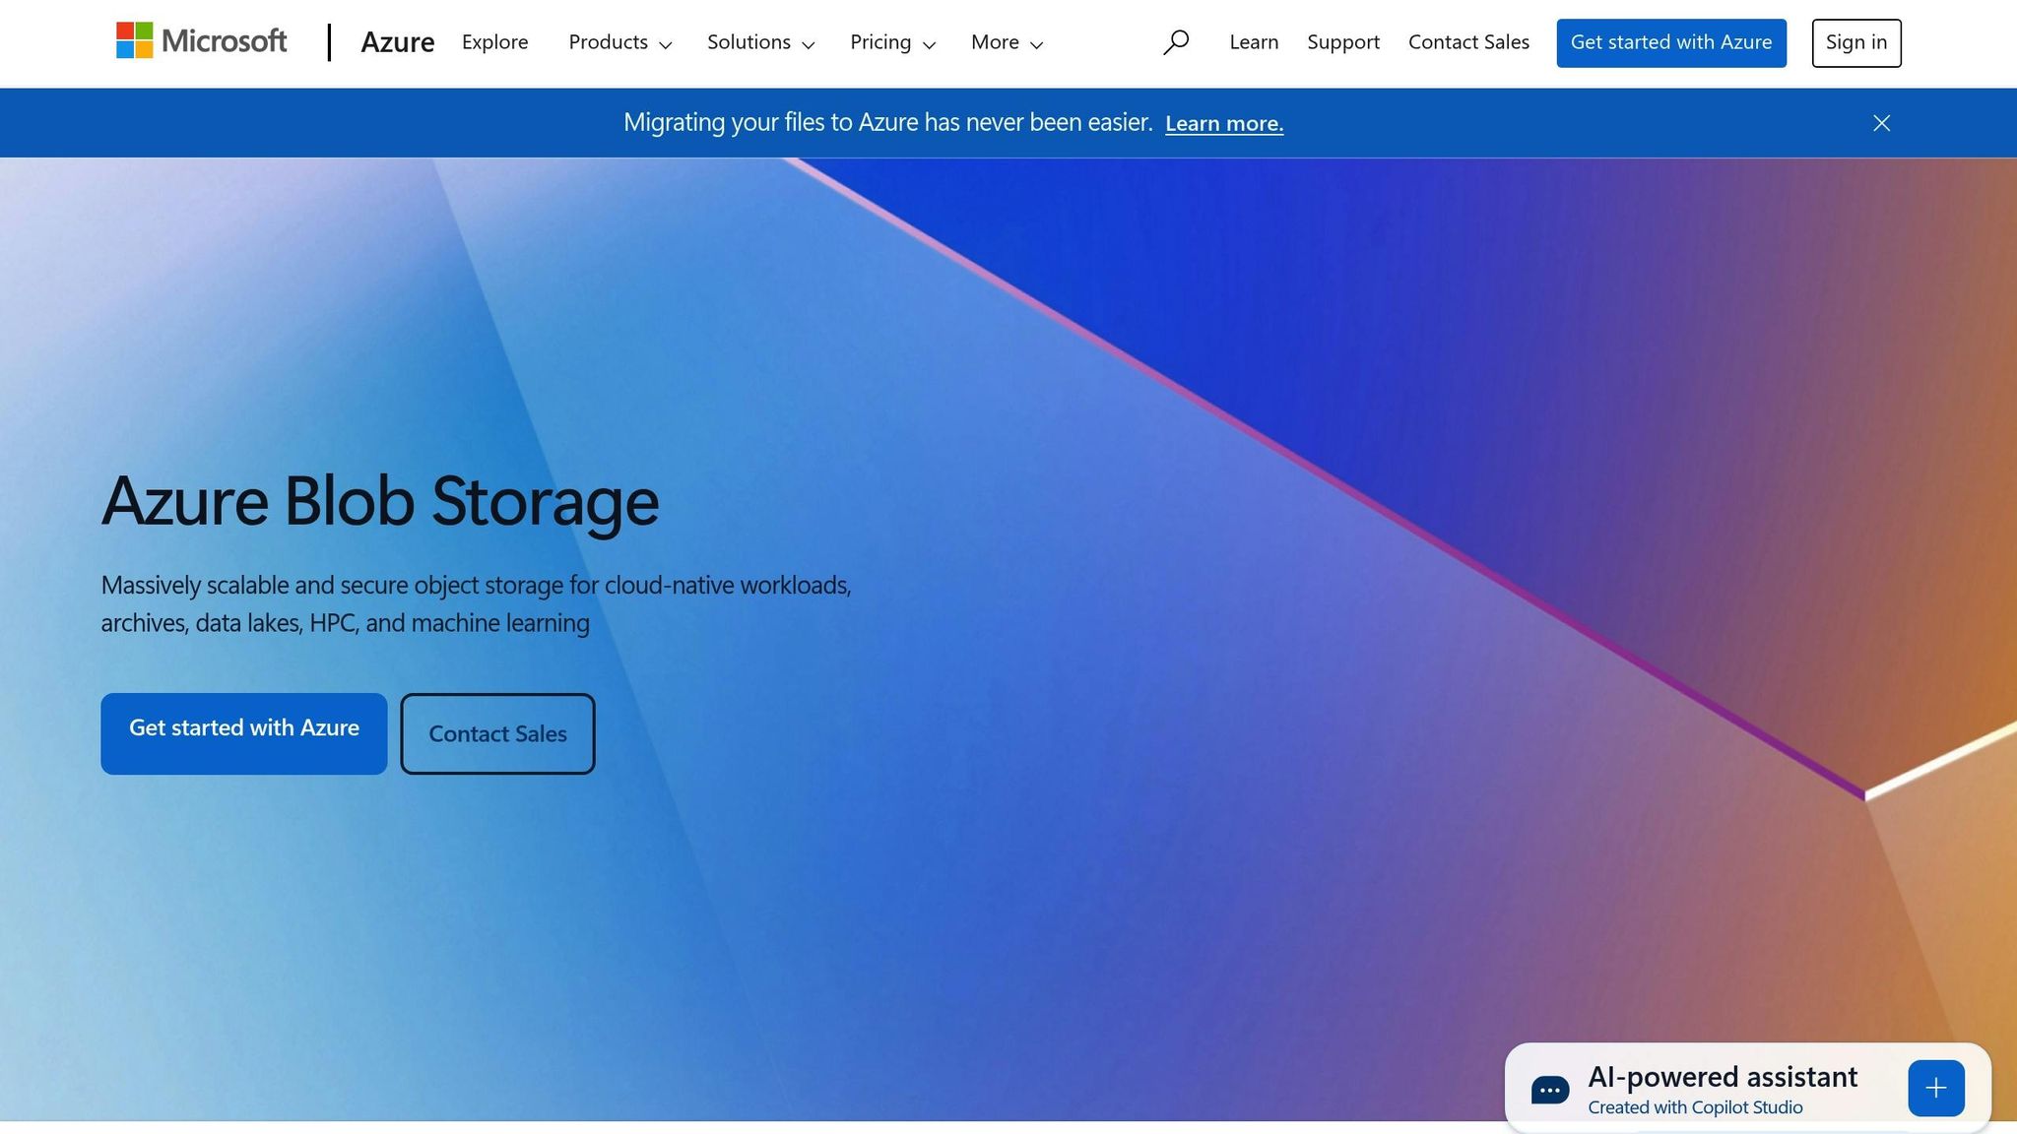Expand the More dropdown menu
The height and width of the screenshot is (1134, 2017).
(x=1007, y=42)
